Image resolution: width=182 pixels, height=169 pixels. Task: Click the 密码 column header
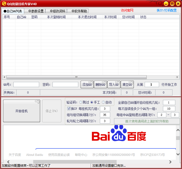[x=34, y=17]
